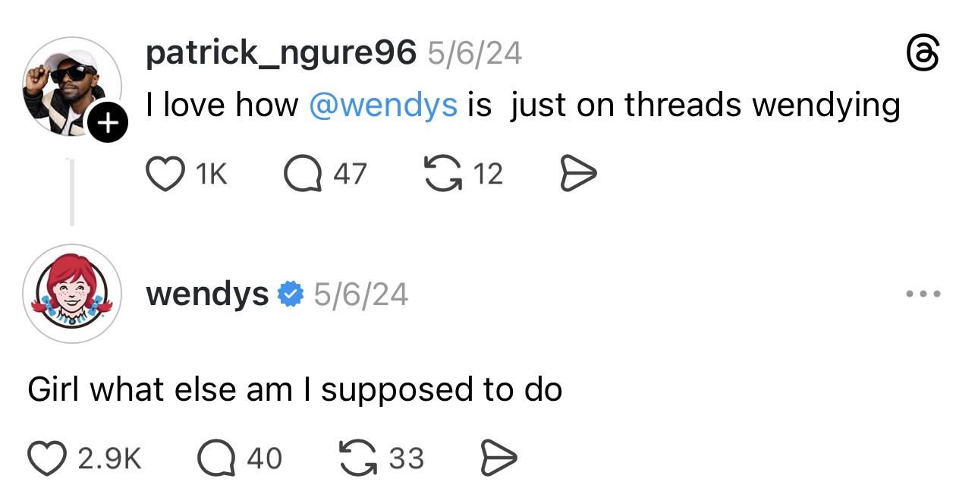Open patrick_ngure96's profile from the username
978x504 pixels.
click(x=281, y=53)
